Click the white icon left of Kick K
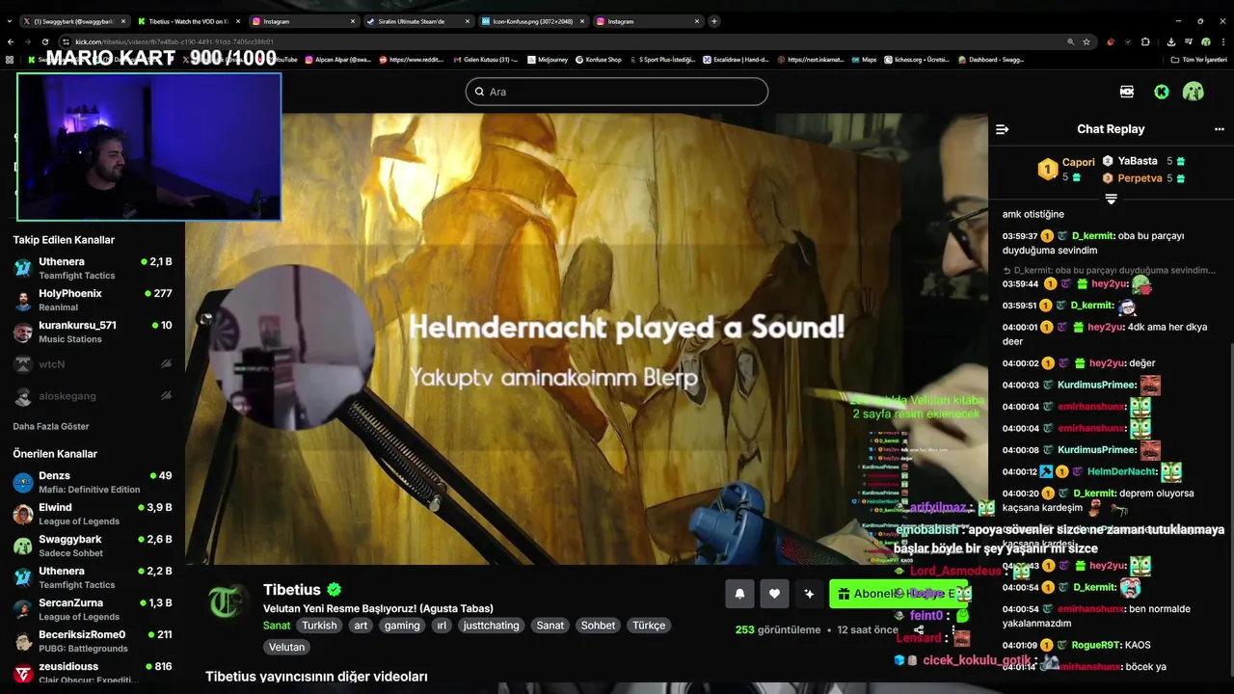This screenshot has width=1234, height=694. [x=1127, y=92]
